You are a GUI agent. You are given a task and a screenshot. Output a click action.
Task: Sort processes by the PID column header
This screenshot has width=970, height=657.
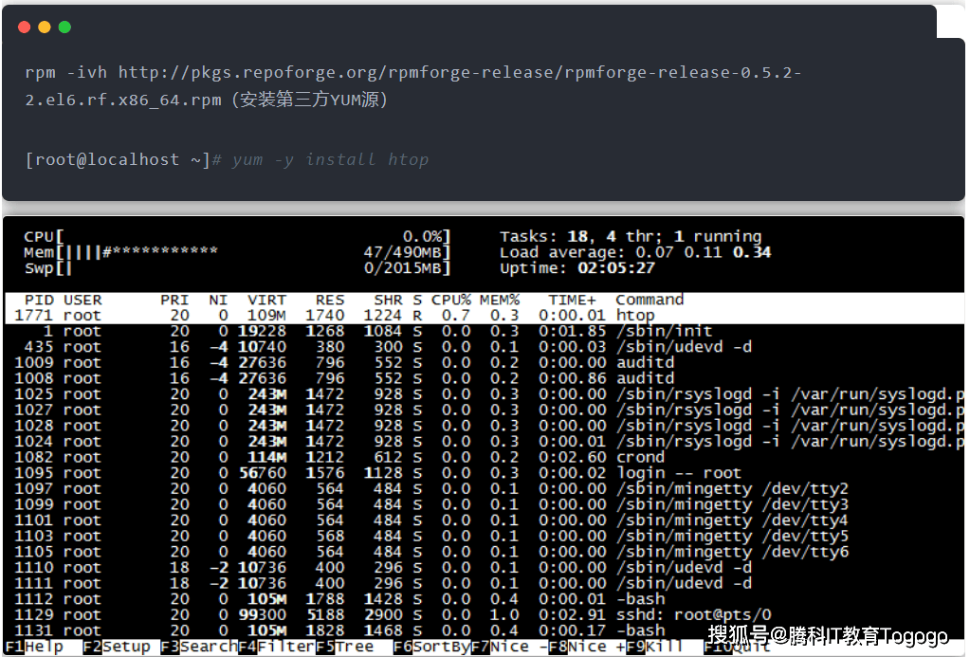click(x=38, y=300)
